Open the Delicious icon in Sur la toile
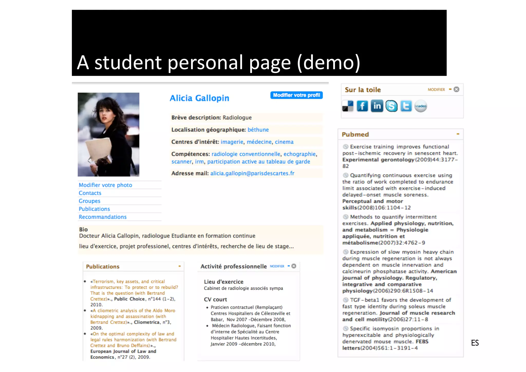Screen dimensions: 526x372 click(348, 106)
